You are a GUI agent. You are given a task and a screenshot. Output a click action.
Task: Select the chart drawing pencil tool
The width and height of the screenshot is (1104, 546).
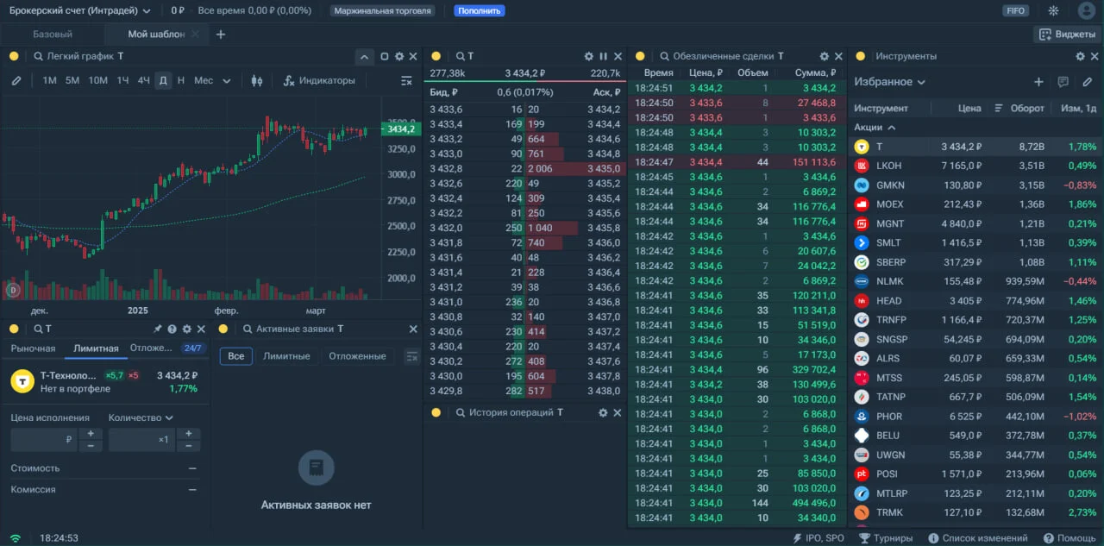[x=16, y=80]
